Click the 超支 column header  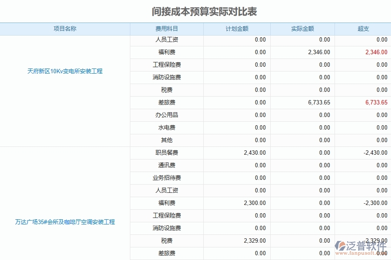click(x=363, y=29)
